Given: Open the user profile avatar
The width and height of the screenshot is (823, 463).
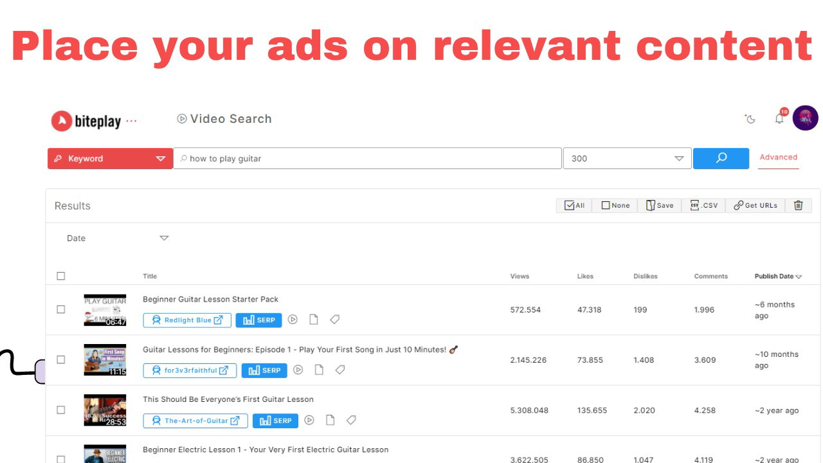Looking at the screenshot, I should pyautogui.click(x=805, y=118).
